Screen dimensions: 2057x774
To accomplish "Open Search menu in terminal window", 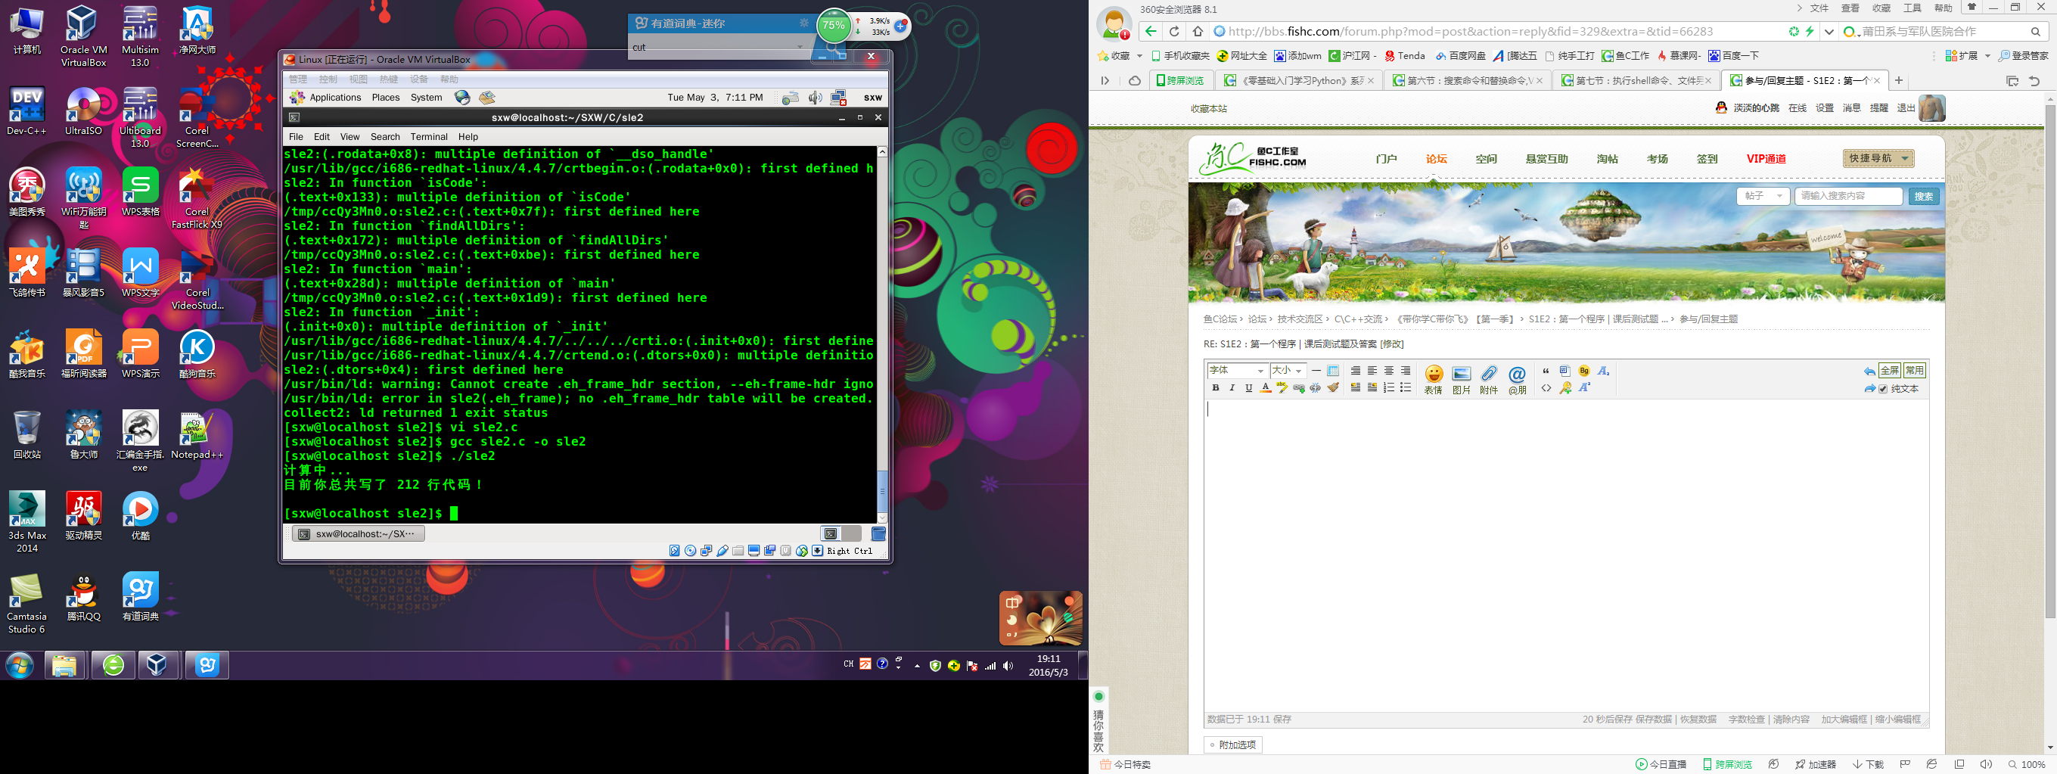I will (x=385, y=137).
